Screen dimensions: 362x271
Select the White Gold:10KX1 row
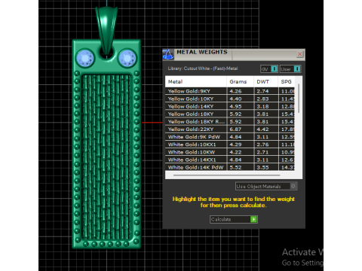coord(230,145)
